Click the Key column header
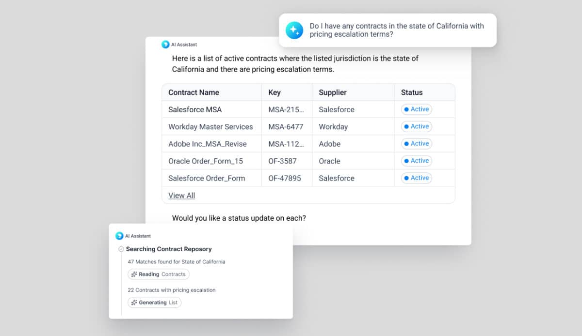 [275, 92]
